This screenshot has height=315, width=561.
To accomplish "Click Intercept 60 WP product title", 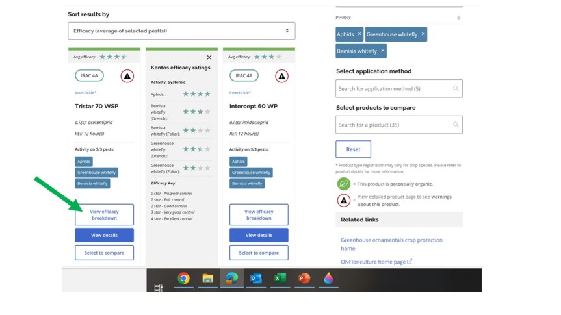I will (x=254, y=107).
